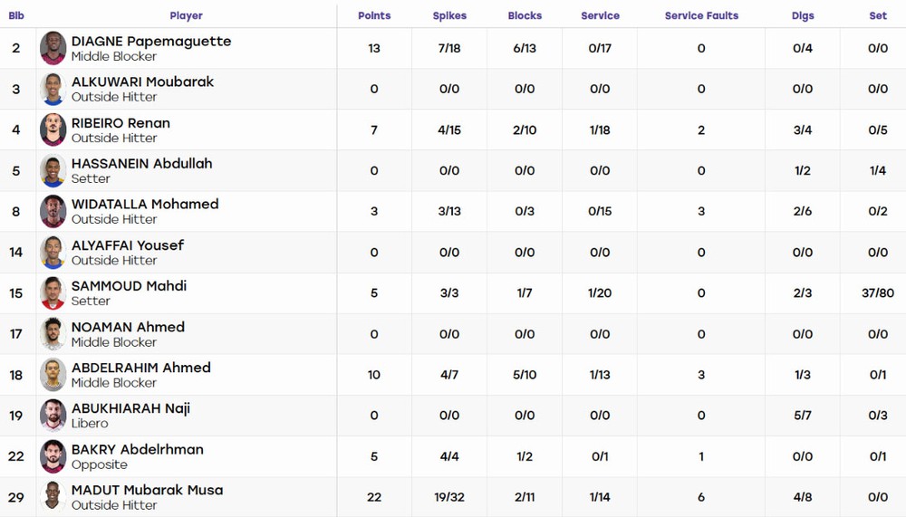The image size is (906, 517).
Task: Sort by the Bib column header
Action: 16,15
